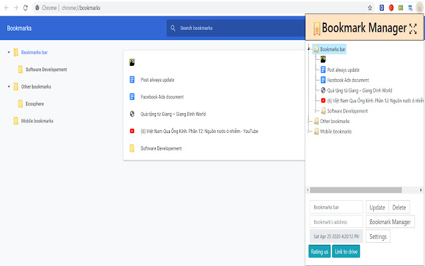Viewport: 425px width, 266px height.
Task: Click the bookmark star icon in address bar
Action: (370, 8)
